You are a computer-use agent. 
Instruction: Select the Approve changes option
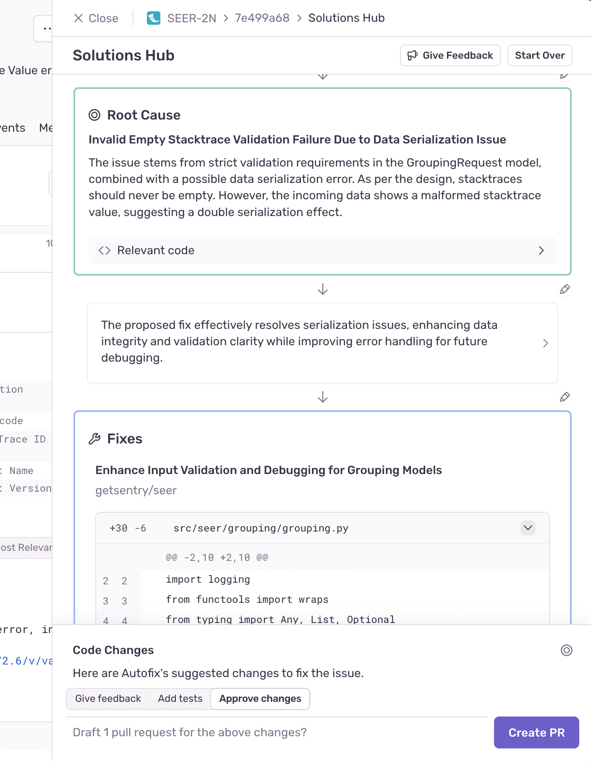click(x=260, y=698)
